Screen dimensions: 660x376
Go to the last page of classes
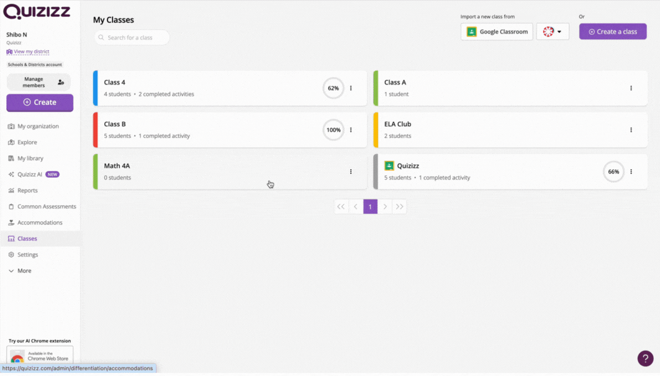pyautogui.click(x=399, y=206)
